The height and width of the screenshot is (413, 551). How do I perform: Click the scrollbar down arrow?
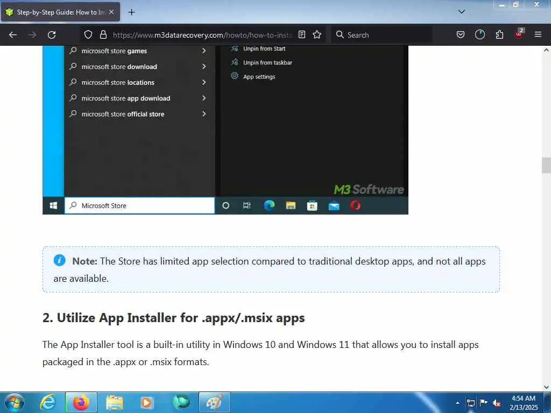pyautogui.click(x=546, y=387)
